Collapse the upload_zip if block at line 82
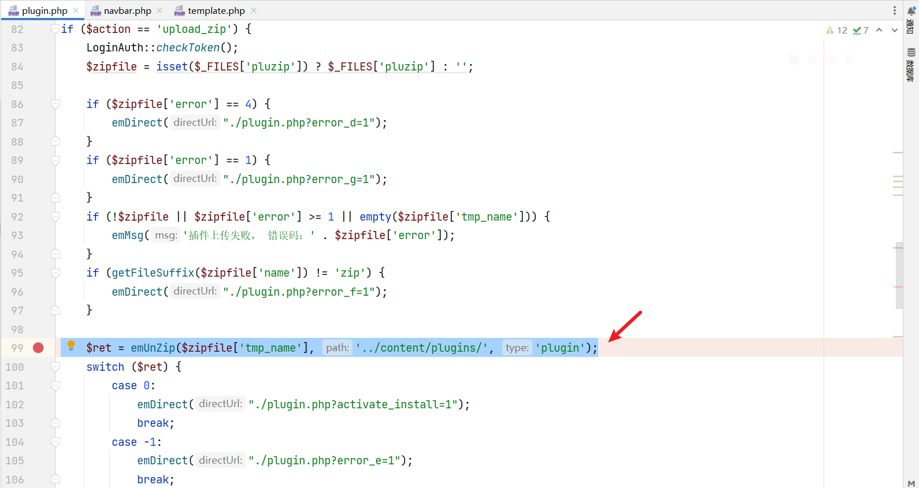Screen dimensions: 919x488 (55, 29)
